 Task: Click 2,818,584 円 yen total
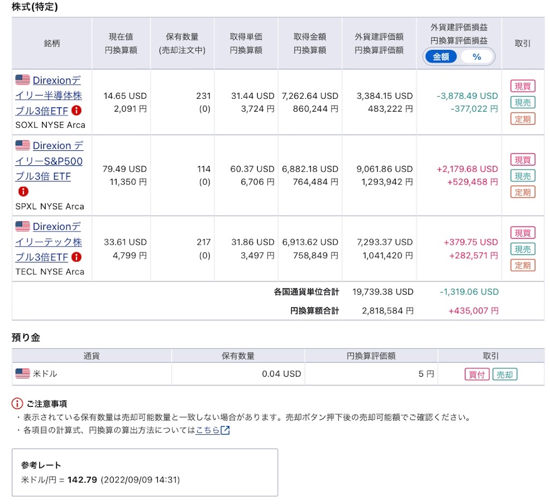[x=388, y=311]
